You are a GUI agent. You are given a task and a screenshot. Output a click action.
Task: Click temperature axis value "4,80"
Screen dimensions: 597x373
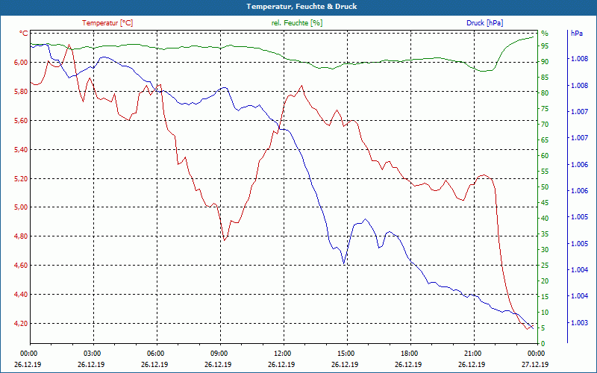[x=21, y=236]
